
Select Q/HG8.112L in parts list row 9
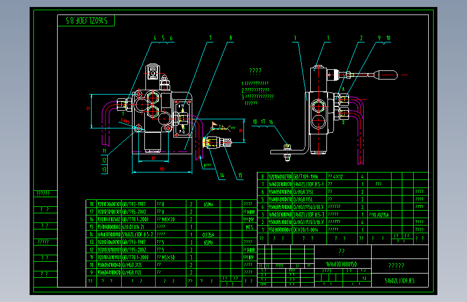132,272
